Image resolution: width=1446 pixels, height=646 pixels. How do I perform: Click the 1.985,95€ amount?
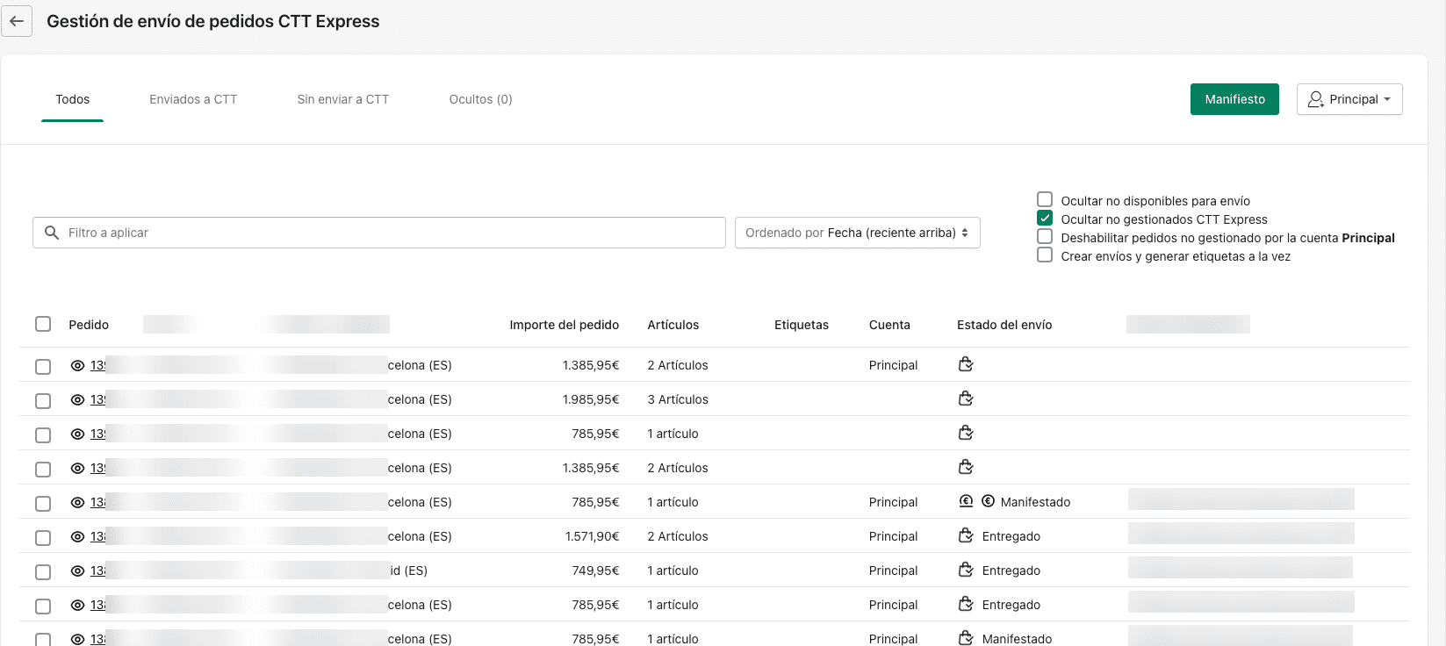tap(591, 399)
